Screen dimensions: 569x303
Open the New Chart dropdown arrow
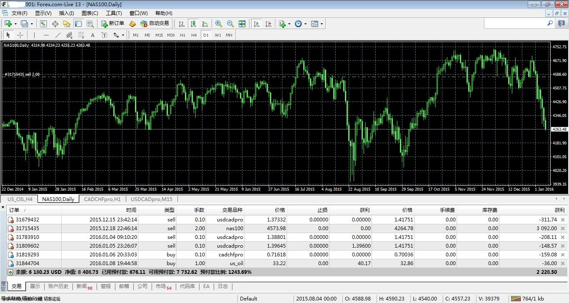tap(15, 24)
